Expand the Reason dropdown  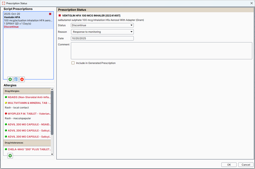(102, 32)
